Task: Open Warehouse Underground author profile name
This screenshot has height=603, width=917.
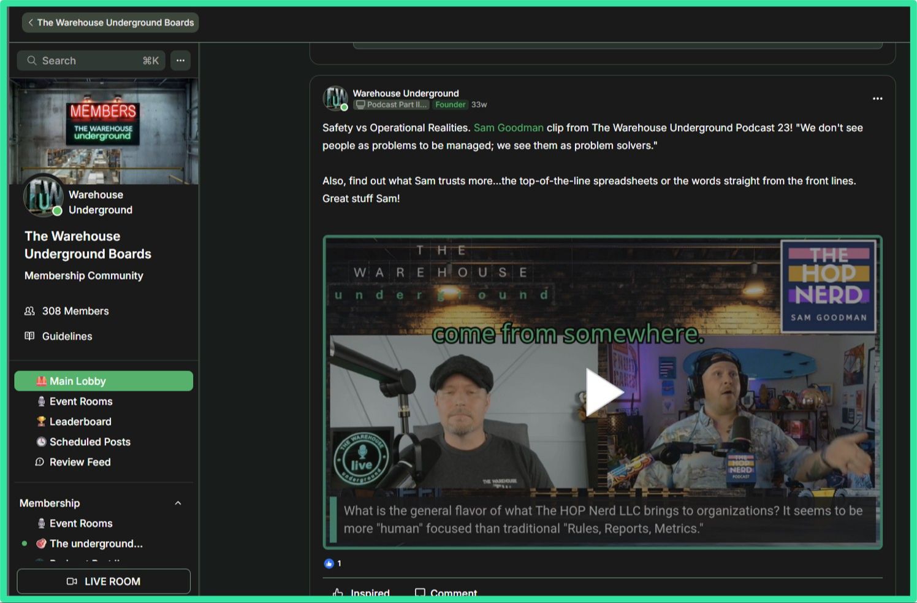Action: point(406,93)
